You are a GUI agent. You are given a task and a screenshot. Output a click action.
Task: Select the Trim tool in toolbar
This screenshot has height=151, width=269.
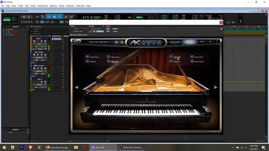(49, 17)
